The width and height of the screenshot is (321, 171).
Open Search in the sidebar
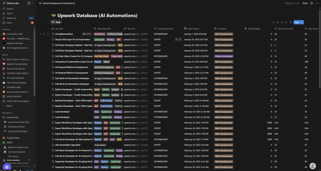coord(10,9)
